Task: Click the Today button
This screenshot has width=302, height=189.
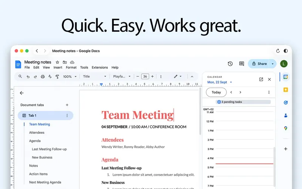Action: point(216,92)
